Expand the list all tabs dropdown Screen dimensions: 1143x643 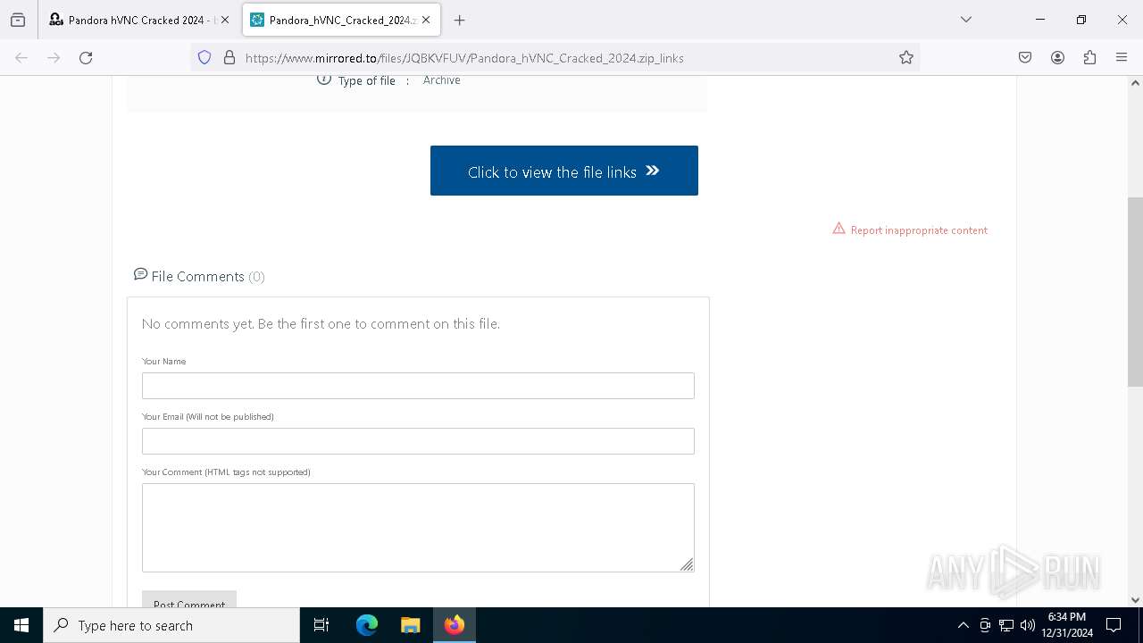click(966, 20)
